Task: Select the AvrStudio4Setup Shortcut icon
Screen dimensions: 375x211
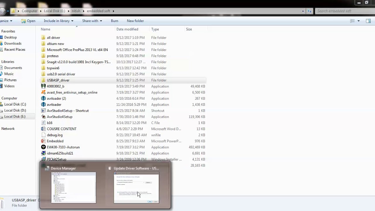Action: coord(43,110)
